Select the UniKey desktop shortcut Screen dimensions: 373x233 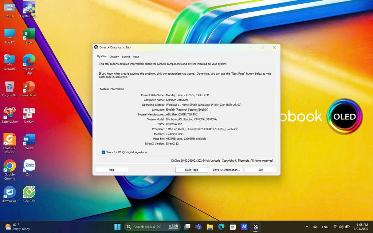[x=29, y=115]
